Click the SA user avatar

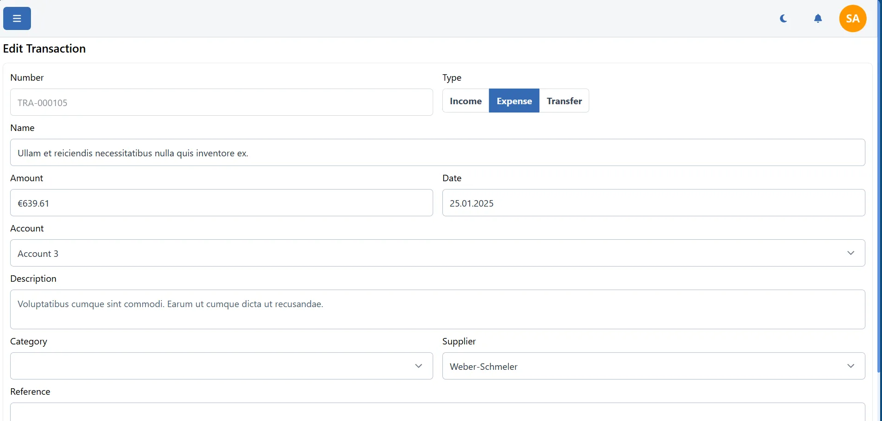pyautogui.click(x=852, y=18)
